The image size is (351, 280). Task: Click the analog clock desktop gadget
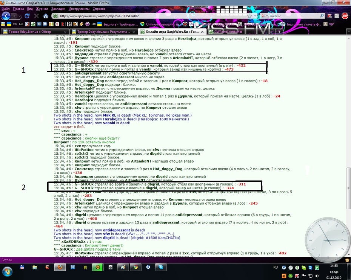[x=328, y=240]
